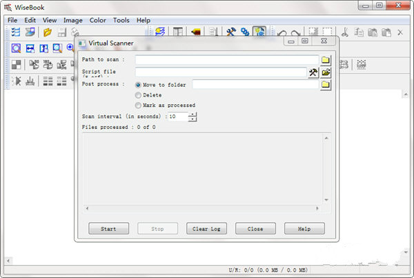Open the File menu
Screen dimensions: 414x278
point(12,20)
